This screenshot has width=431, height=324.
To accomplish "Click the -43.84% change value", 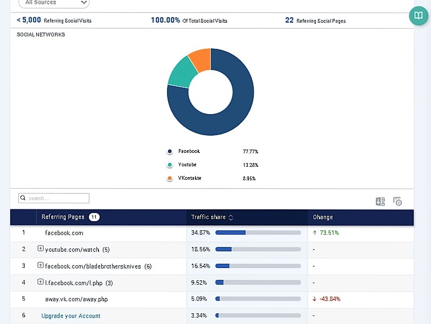I will point(330,299).
